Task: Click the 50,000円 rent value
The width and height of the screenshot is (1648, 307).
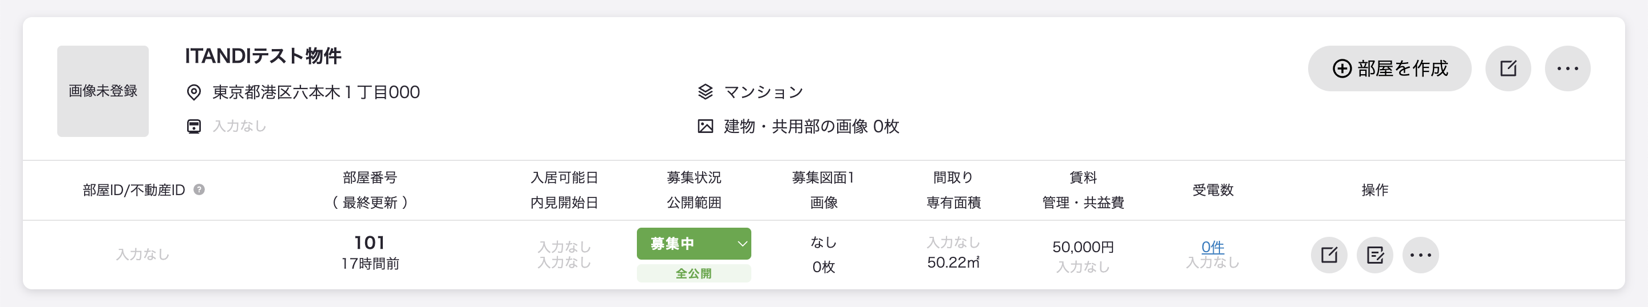Action: [1083, 247]
